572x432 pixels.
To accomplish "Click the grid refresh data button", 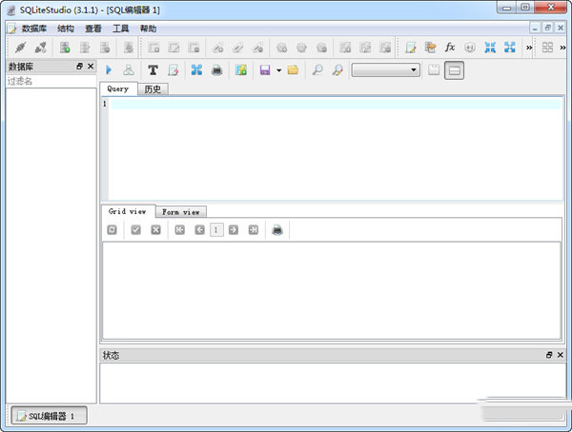I will 112,230.
